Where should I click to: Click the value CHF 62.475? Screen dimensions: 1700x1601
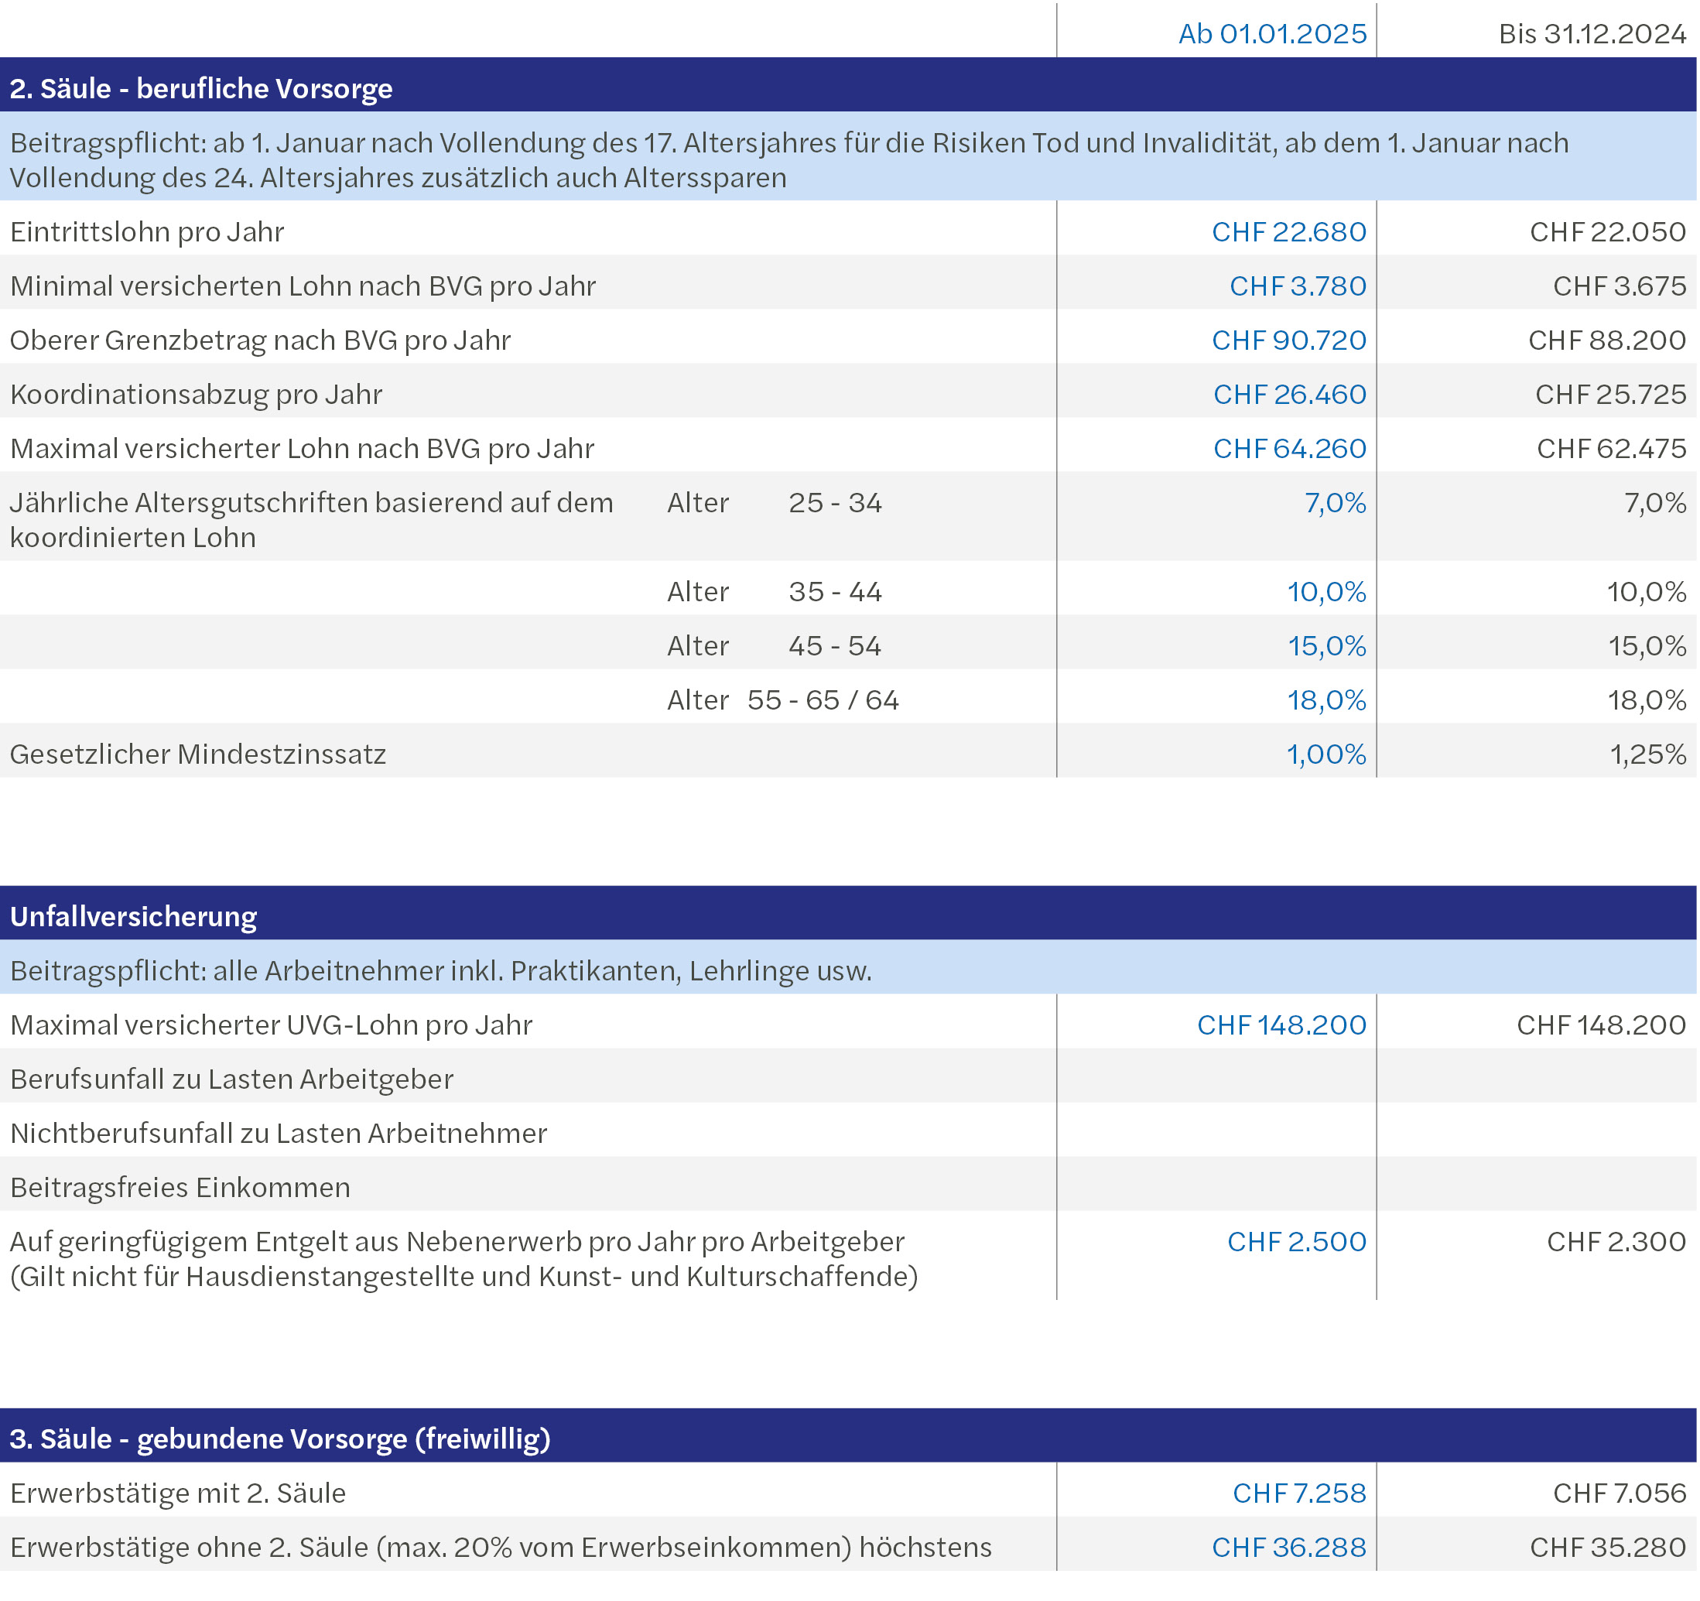pyautogui.click(x=1610, y=448)
